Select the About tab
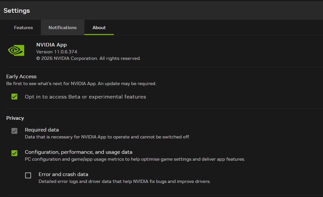The image size is (323, 197). (99, 27)
